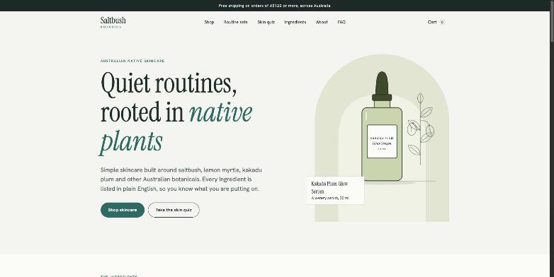Click the cart item count badge
This screenshot has width=554, height=277.
[442, 22]
